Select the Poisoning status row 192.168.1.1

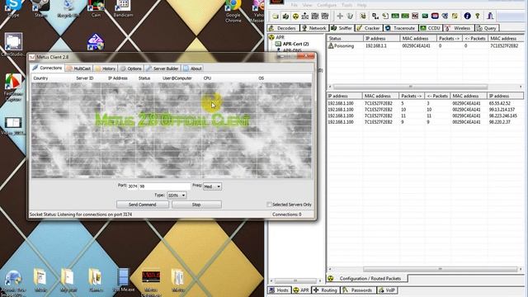pos(425,46)
